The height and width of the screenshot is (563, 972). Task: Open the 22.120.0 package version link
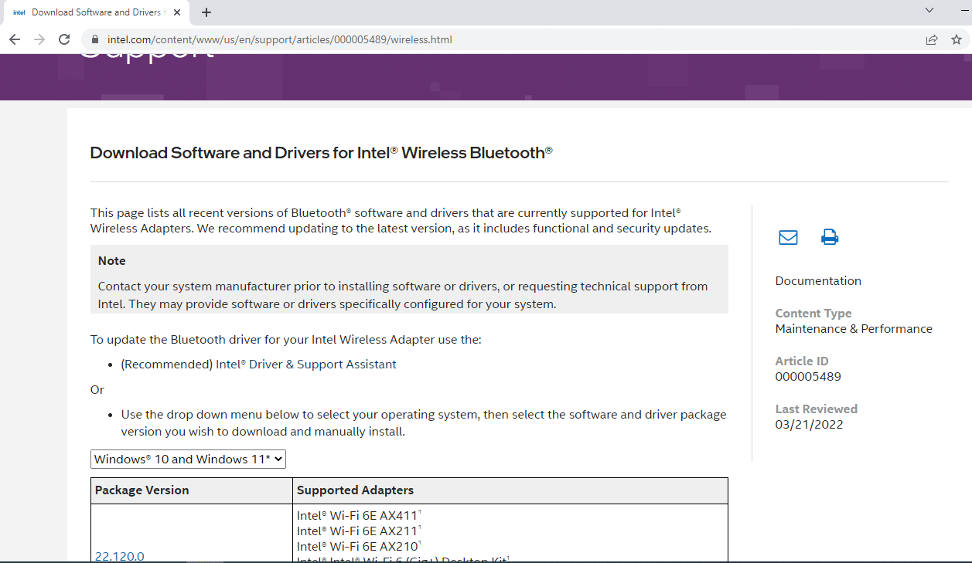pyautogui.click(x=119, y=556)
